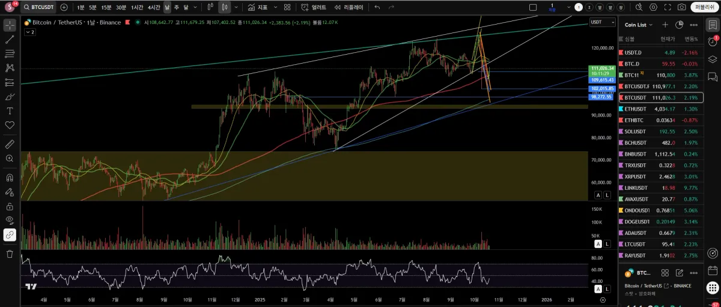
Task: Toggle auto scale on the volume pane
Action: pyautogui.click(x=598, y=244)
